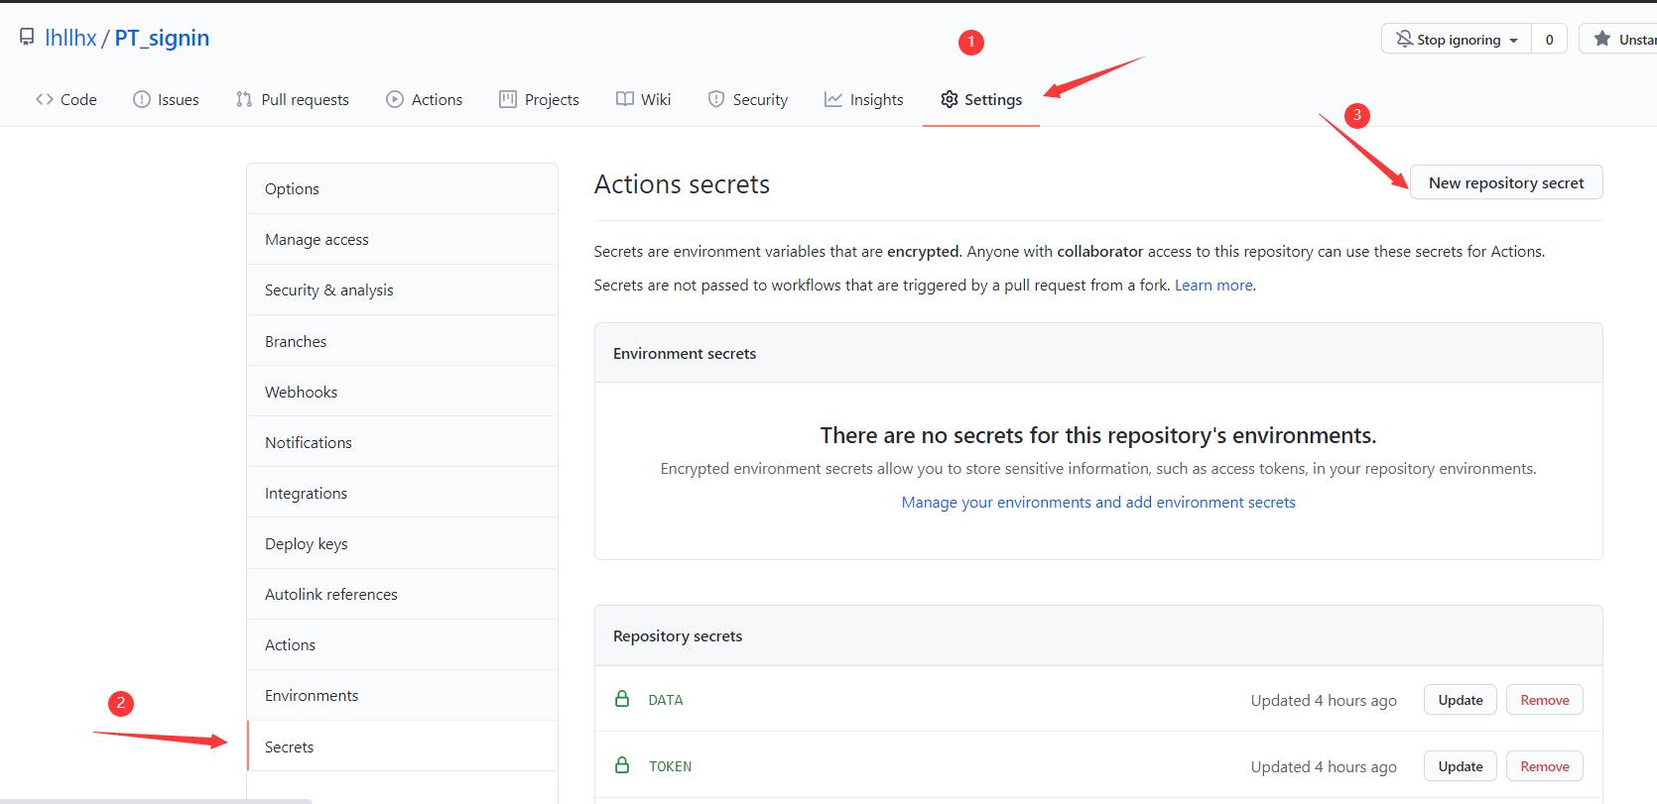This screenshot has height=804, width=1657.
Task: Click New repository secret button
Action: click(x=1506, y=182)
